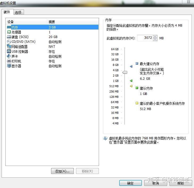Click the CD/DVD (SATA) disc icon
The height and width of the screenshot is (188, 194).
pyautogui.click(x=9, y=42)
